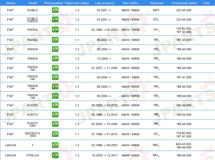The image size is (215, 160).
Task: Click the 09.1999 -> 12.2010 production years cell
Action: [x=104, y=115]
